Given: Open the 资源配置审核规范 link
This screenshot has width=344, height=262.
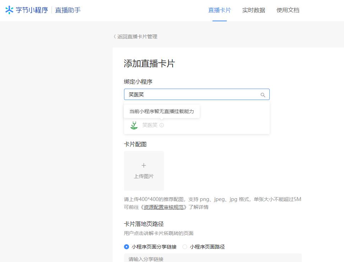Looking at the screenshot, I should [x=164, y=207].
